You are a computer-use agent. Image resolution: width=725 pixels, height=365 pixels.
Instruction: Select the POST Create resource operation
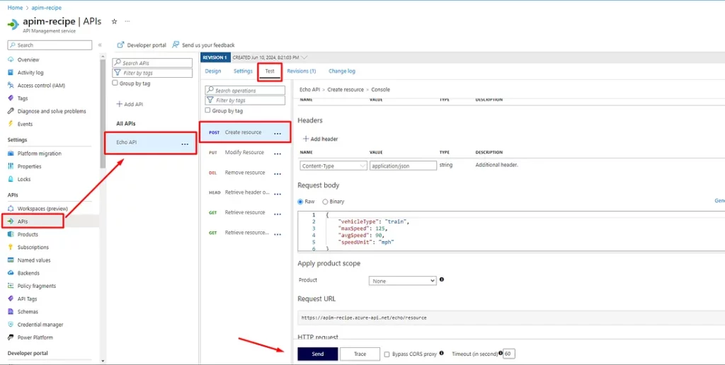(x=245, y=132)
